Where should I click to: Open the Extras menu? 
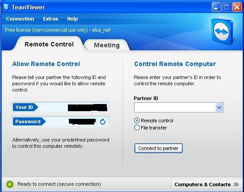tap(50, 19)
